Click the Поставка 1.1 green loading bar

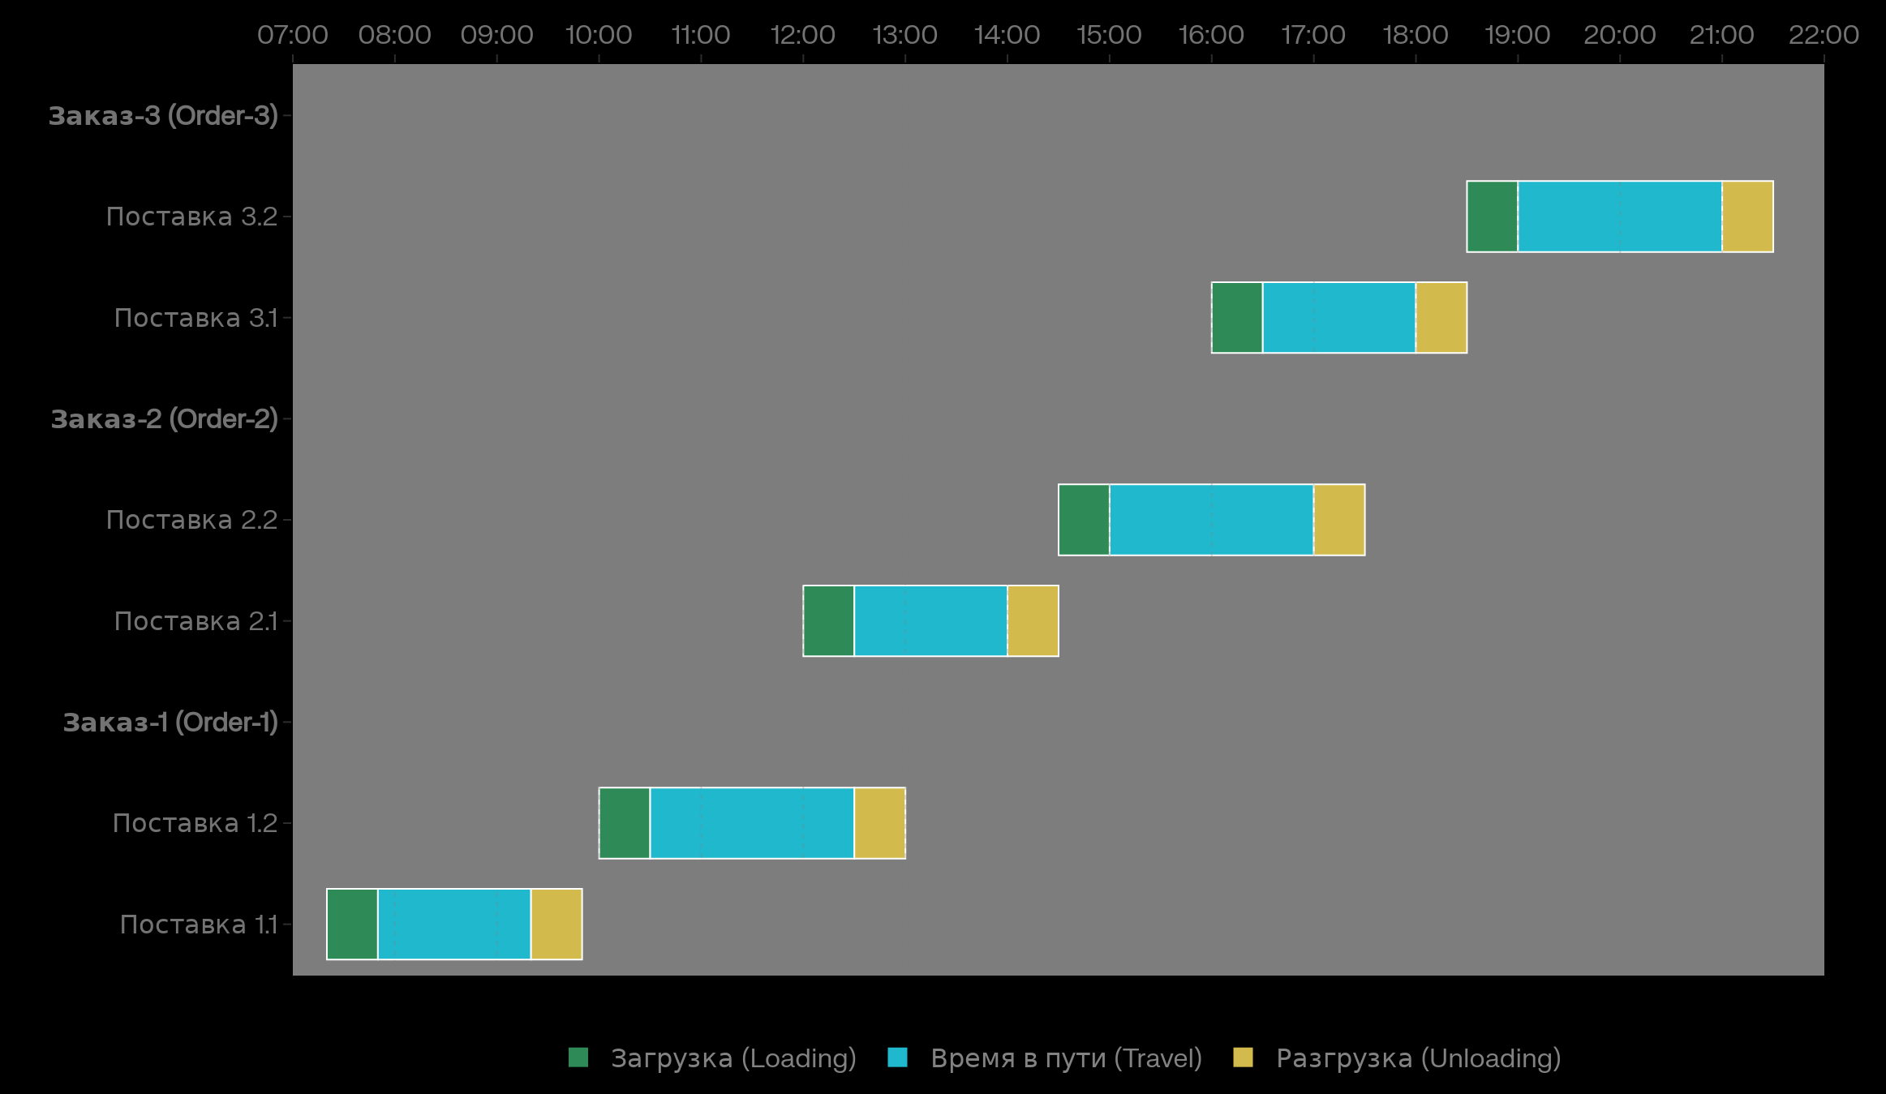point(352,925)
